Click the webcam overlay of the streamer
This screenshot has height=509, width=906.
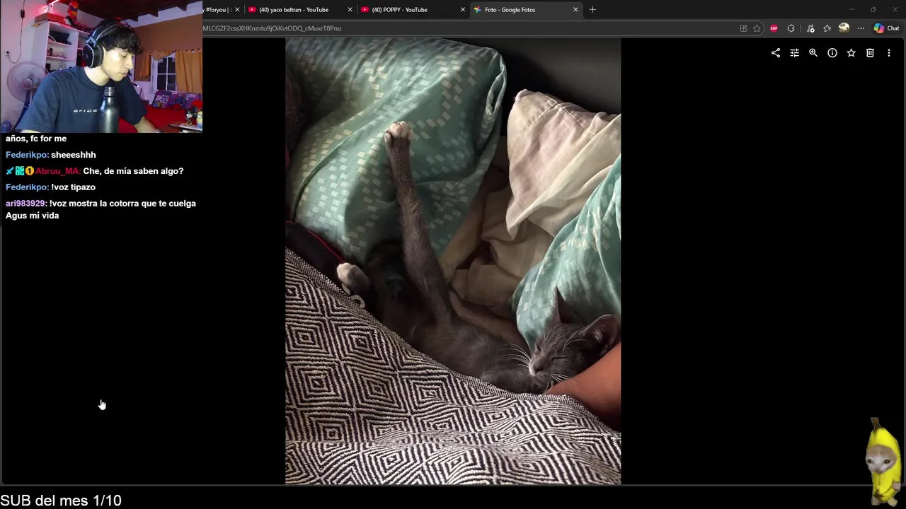coord(101,66)
